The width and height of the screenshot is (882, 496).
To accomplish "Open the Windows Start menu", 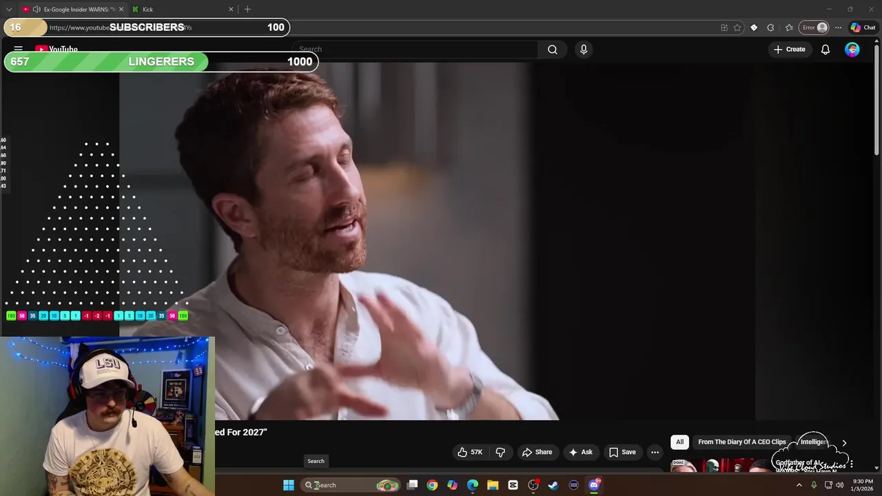I will [289, 485].
